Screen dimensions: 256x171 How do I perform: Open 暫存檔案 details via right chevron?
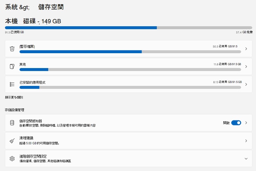pos(246,49)
